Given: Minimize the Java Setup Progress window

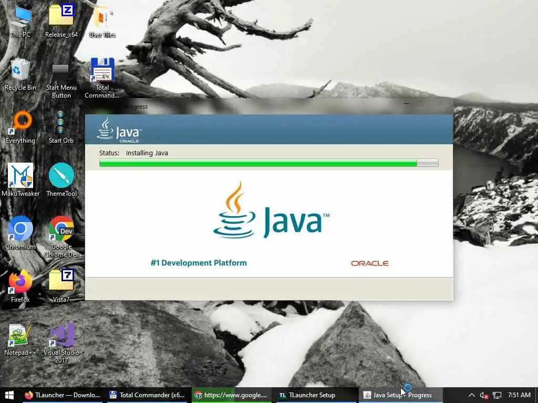Looking at the screenshot, I should (x=407, y=103).
